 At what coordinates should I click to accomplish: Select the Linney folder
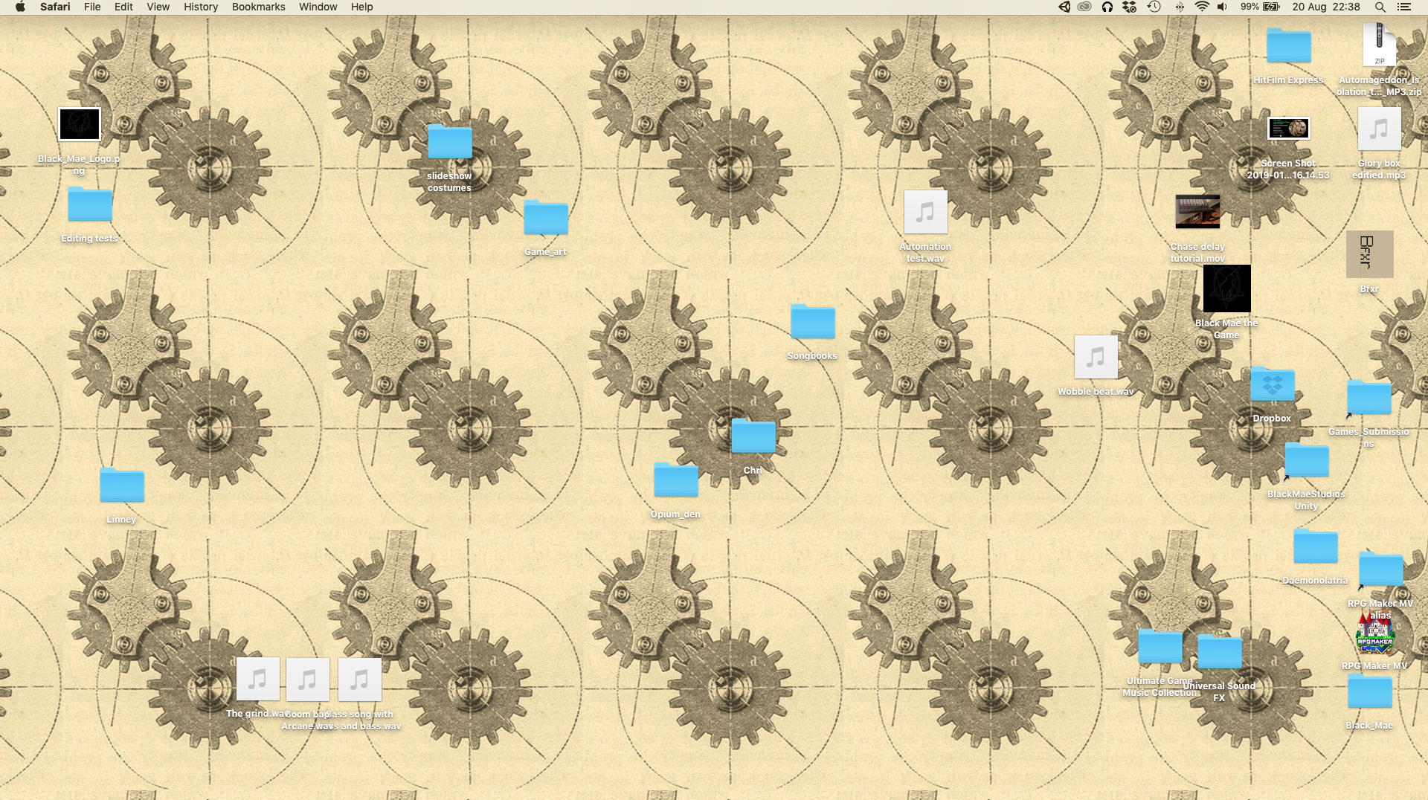point(122,486)
